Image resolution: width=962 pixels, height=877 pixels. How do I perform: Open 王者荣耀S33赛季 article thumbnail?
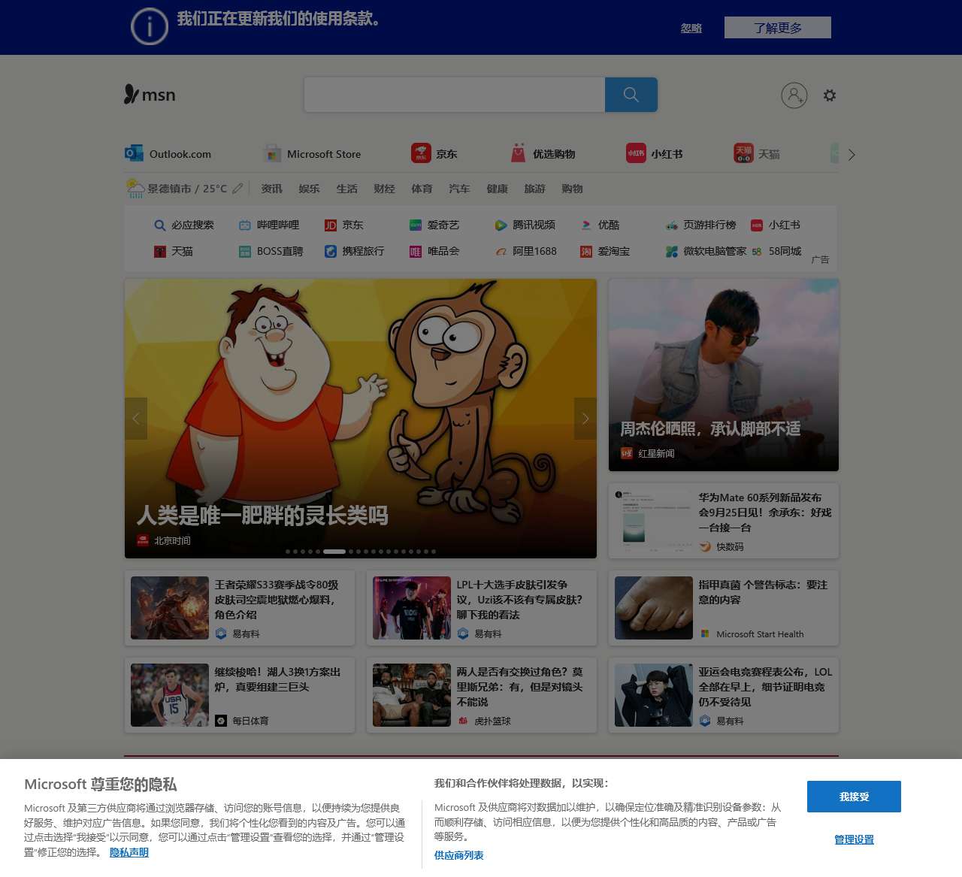pyautogui.click(x=170, y=608)
